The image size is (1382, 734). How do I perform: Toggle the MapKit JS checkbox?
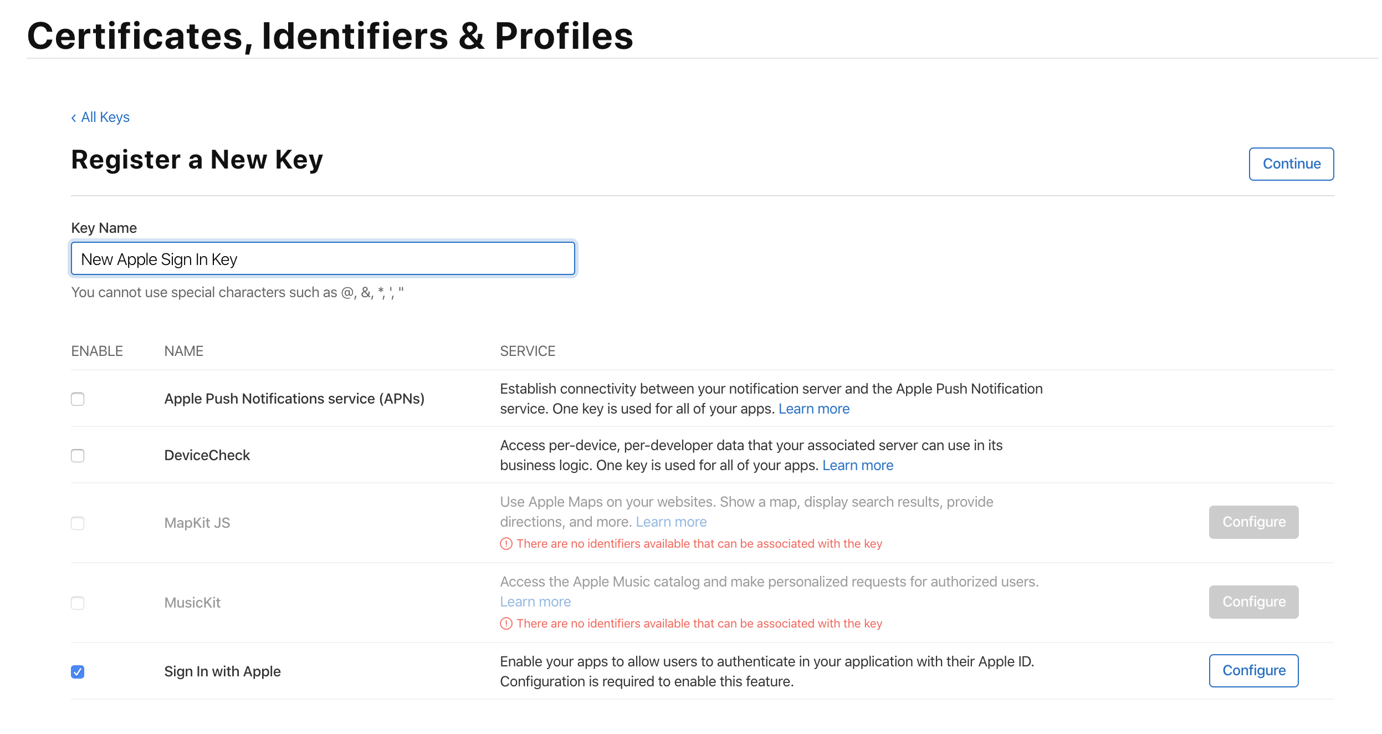pyautogui.click(x=78, y=523)
